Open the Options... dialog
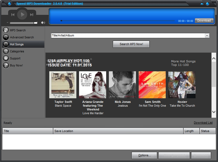The width and height of the screenshot is (218, 162). [144, 155]
